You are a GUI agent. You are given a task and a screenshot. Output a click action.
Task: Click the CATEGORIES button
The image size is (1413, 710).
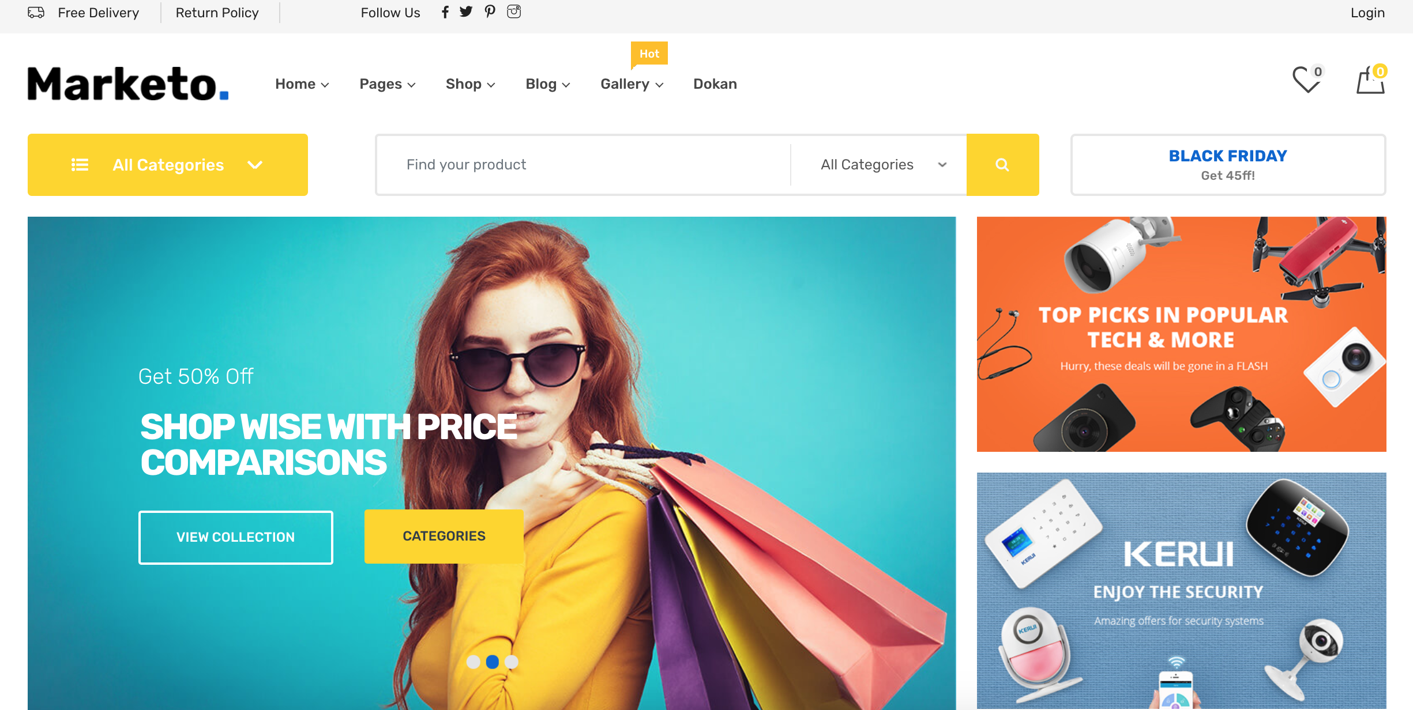[443, 535]
